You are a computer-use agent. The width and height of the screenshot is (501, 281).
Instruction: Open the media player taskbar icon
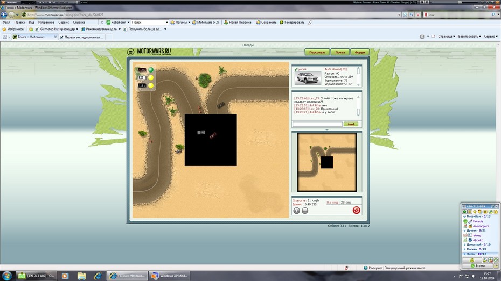(65, 276)
